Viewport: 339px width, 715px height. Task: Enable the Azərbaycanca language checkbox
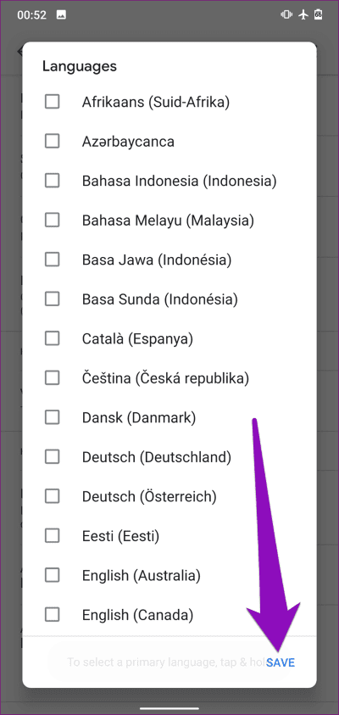(x=52, y=142)
